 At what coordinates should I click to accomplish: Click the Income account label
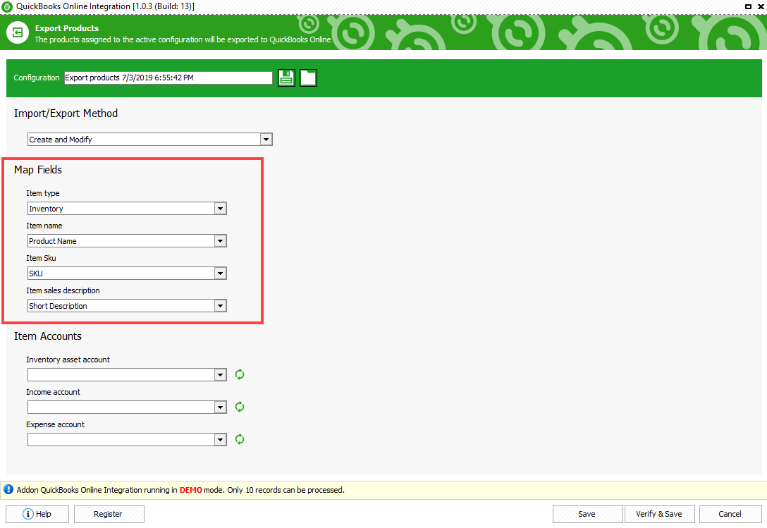coord(54,392)
